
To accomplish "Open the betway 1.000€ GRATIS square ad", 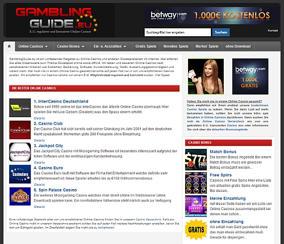I will (x=250, y=76).
